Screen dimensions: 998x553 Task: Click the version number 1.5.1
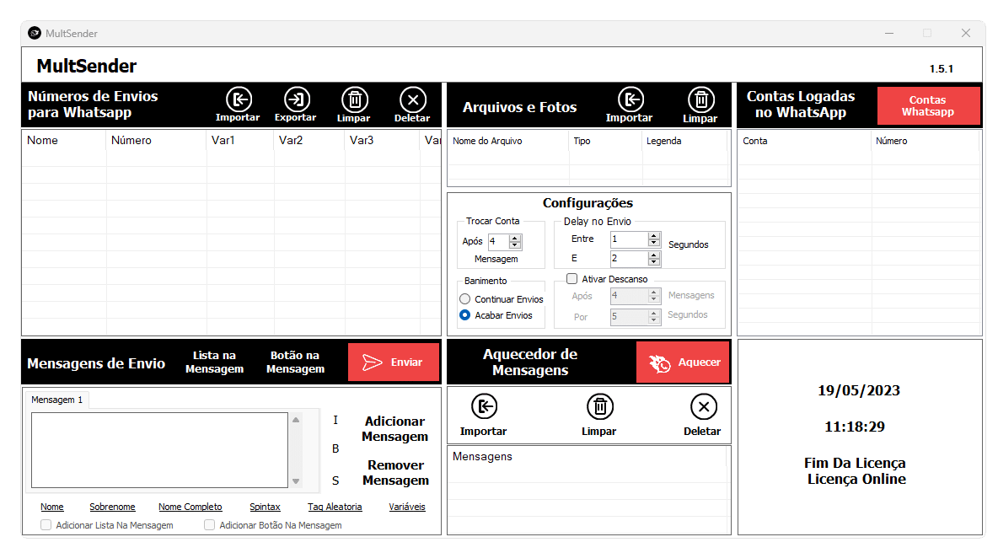(x=942, y=69)
